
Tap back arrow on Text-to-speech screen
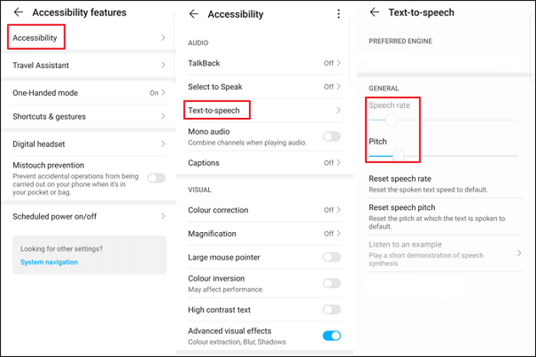coord(374,12)
